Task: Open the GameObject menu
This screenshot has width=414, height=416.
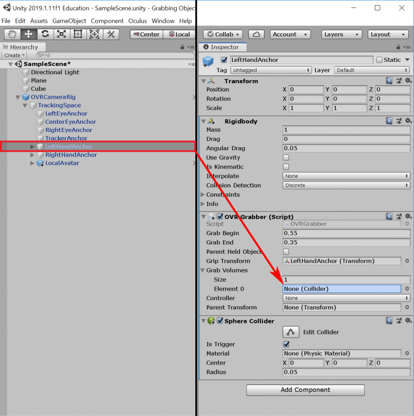Action: tap(69, 21)
